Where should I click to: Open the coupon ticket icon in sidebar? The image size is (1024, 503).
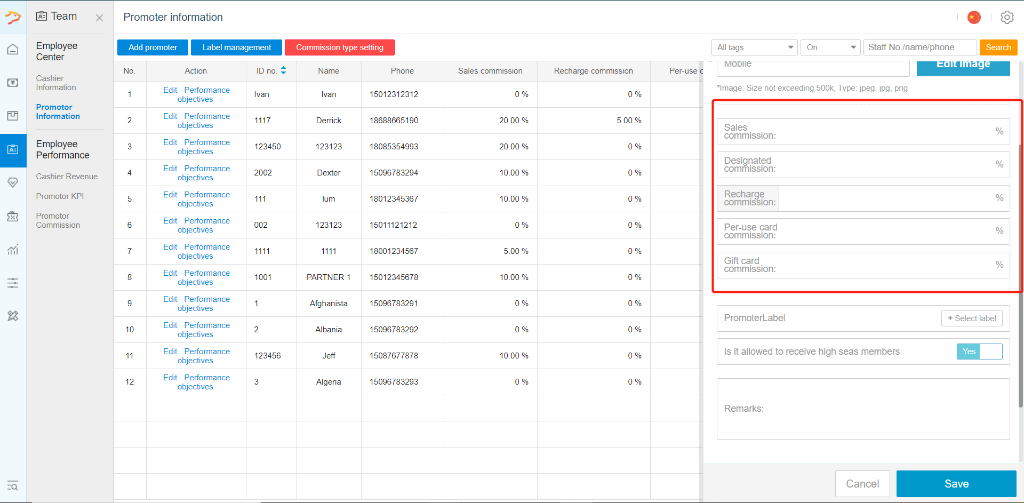pyautogui.click(x=13, y=216)
